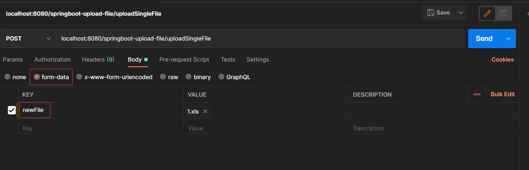Uncheck the newFile row checkbox
The width and height of the screenshot is (529, 170).
pos(12,110)
